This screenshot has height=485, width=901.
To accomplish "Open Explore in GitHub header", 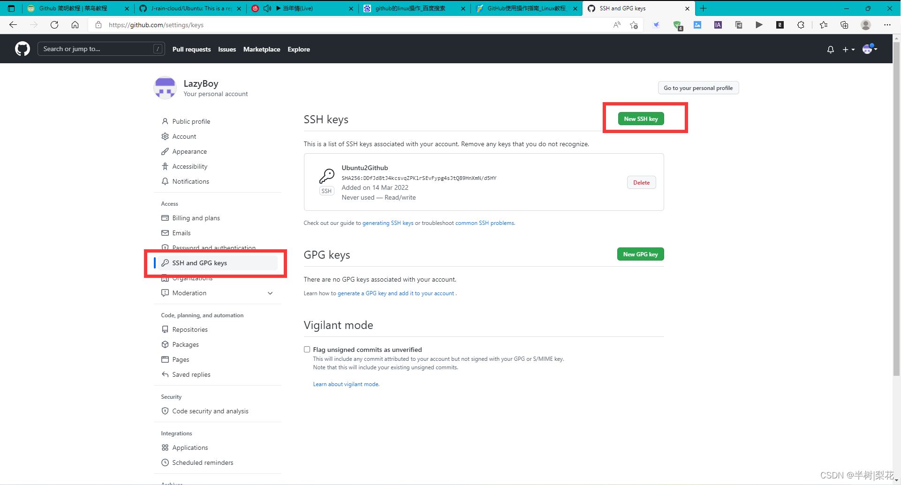I will [299, 49].
